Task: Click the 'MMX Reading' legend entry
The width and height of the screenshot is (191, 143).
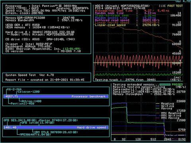Action: click(168, 113)
